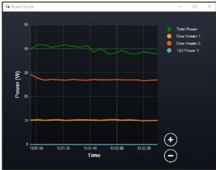Click the 13:02:00 time axis label
The width and height of the screenshot is (216, 170).
point(117,148)
